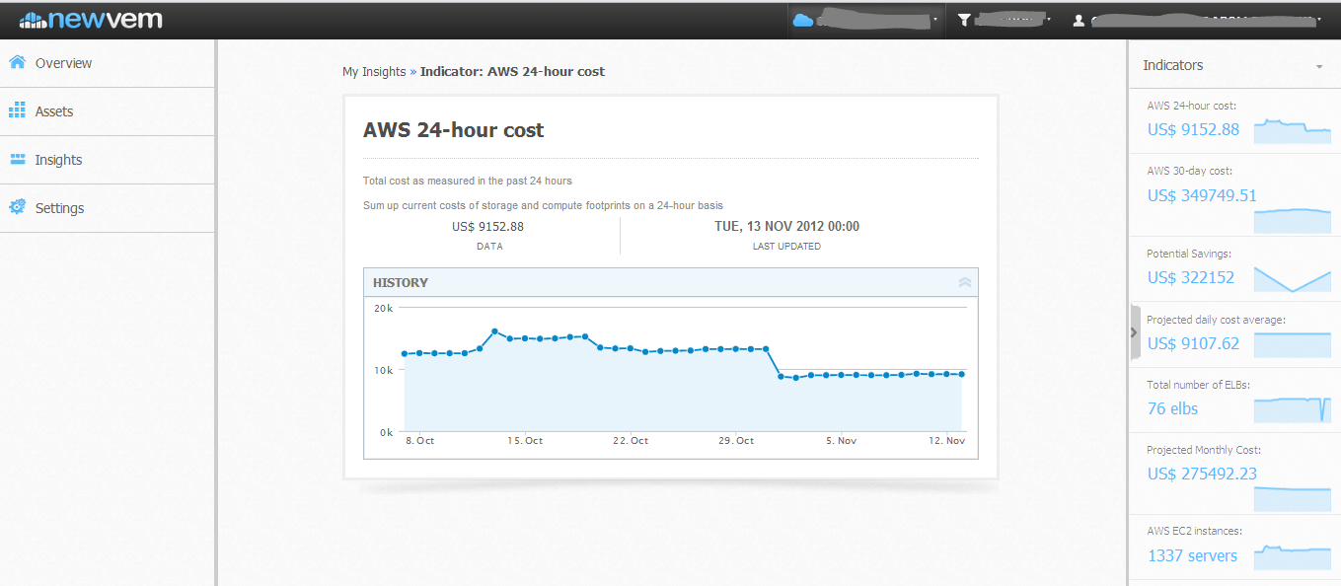Open the AWS 30-day cost value
Viewport: 1341px width, 586px height.
[x=1201, y=195]
